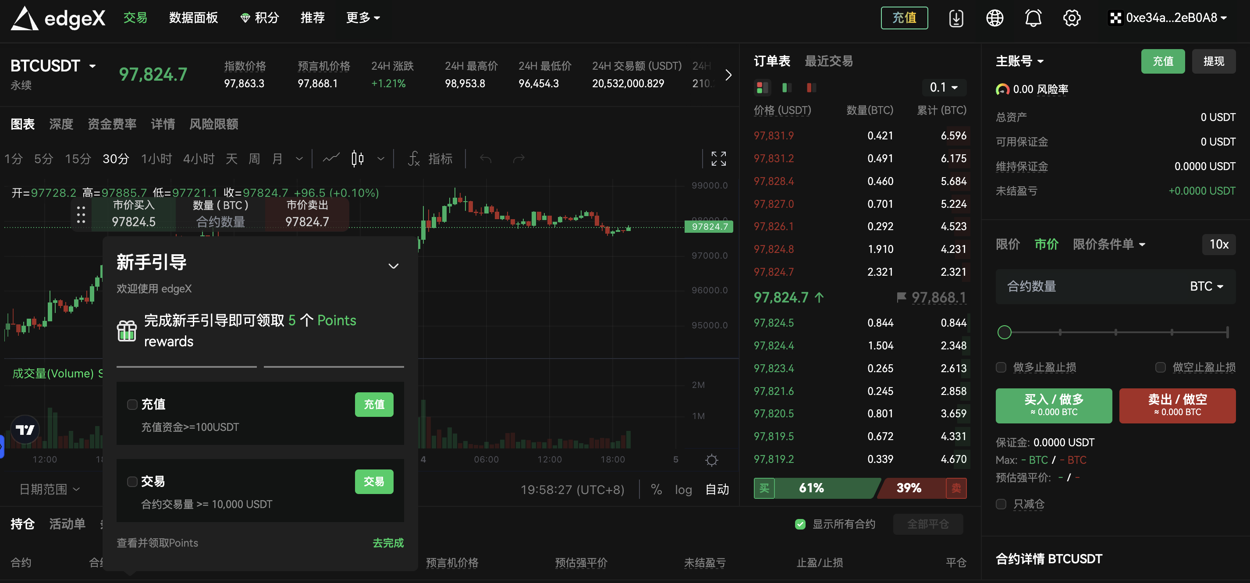
Task: Show both sides order book view
Action: click(x=762, y=87)
